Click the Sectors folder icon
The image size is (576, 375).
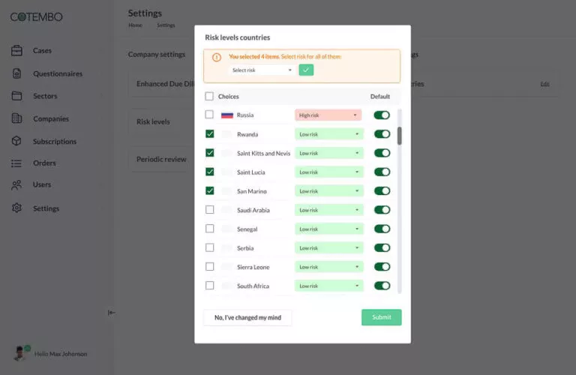(x=16, y=96)
